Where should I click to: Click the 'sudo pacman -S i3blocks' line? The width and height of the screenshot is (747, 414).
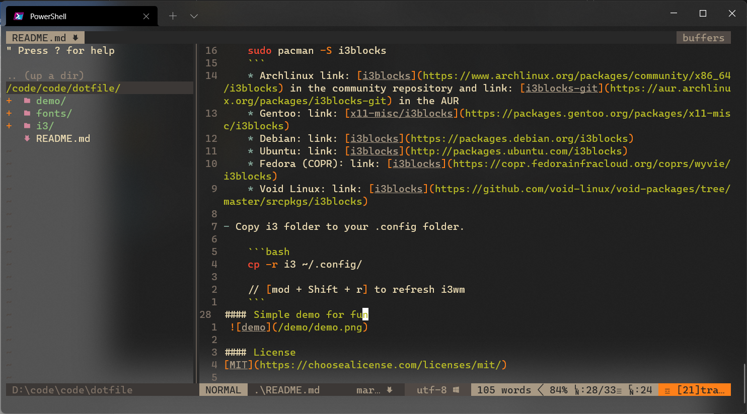(317, 50)
